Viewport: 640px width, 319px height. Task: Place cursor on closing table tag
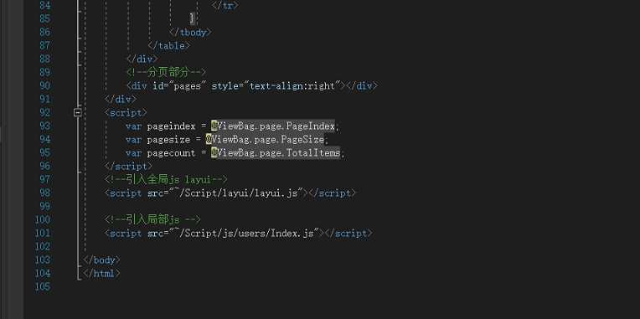pyautogui.click(x=169, y=46)
